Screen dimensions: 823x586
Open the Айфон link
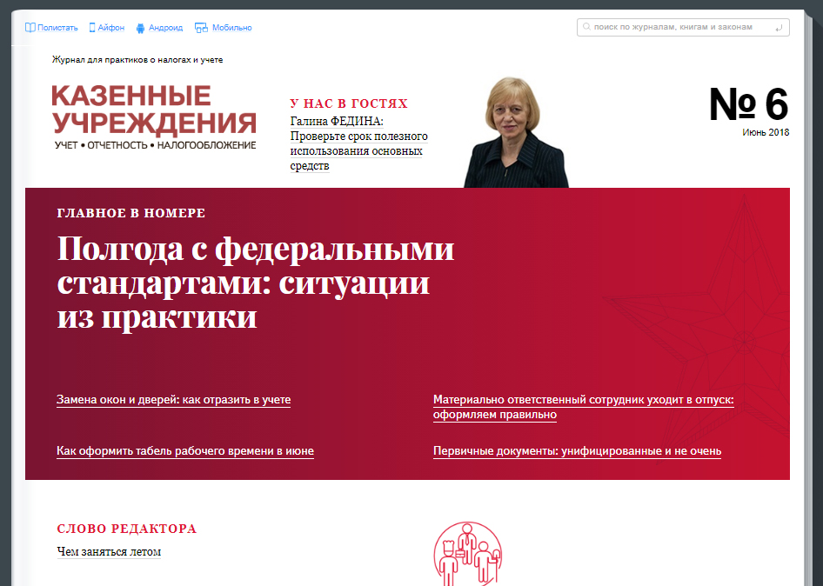(x=110, y=28)
